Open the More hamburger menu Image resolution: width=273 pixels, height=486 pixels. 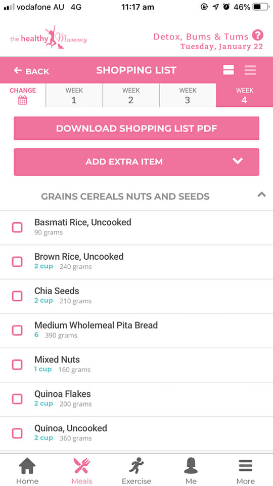click(246, 471)
